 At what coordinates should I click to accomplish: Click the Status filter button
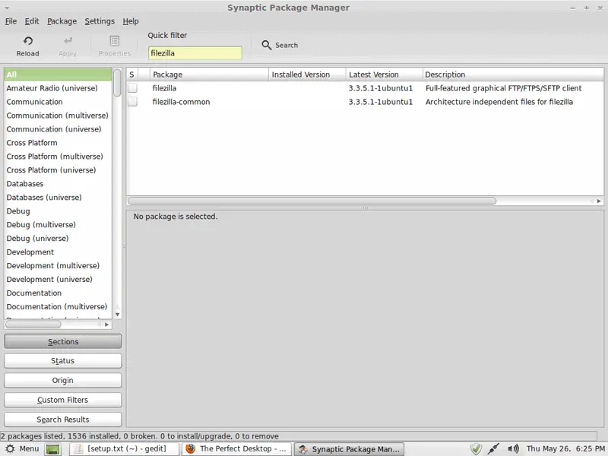63,361
